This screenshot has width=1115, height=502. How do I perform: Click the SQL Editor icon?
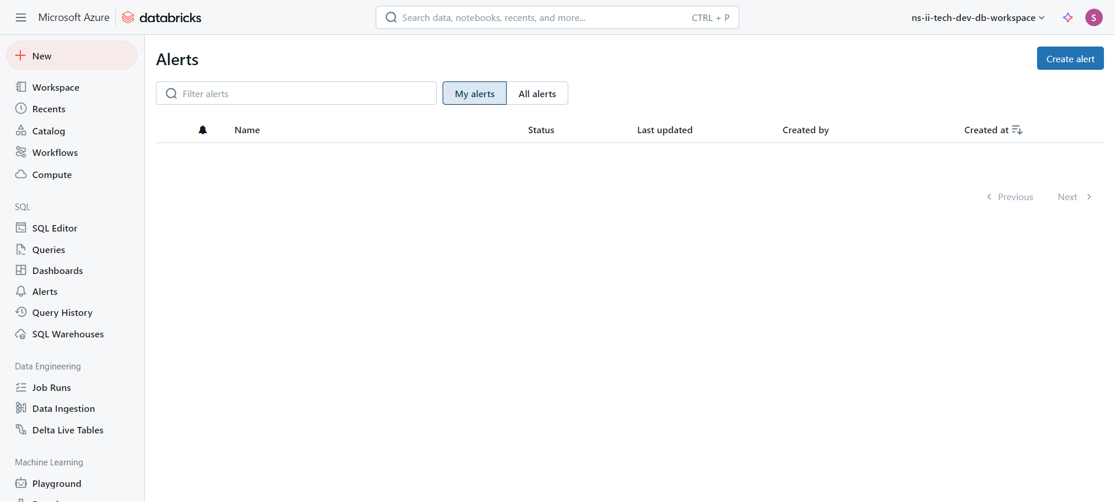[x=21, y=227]
